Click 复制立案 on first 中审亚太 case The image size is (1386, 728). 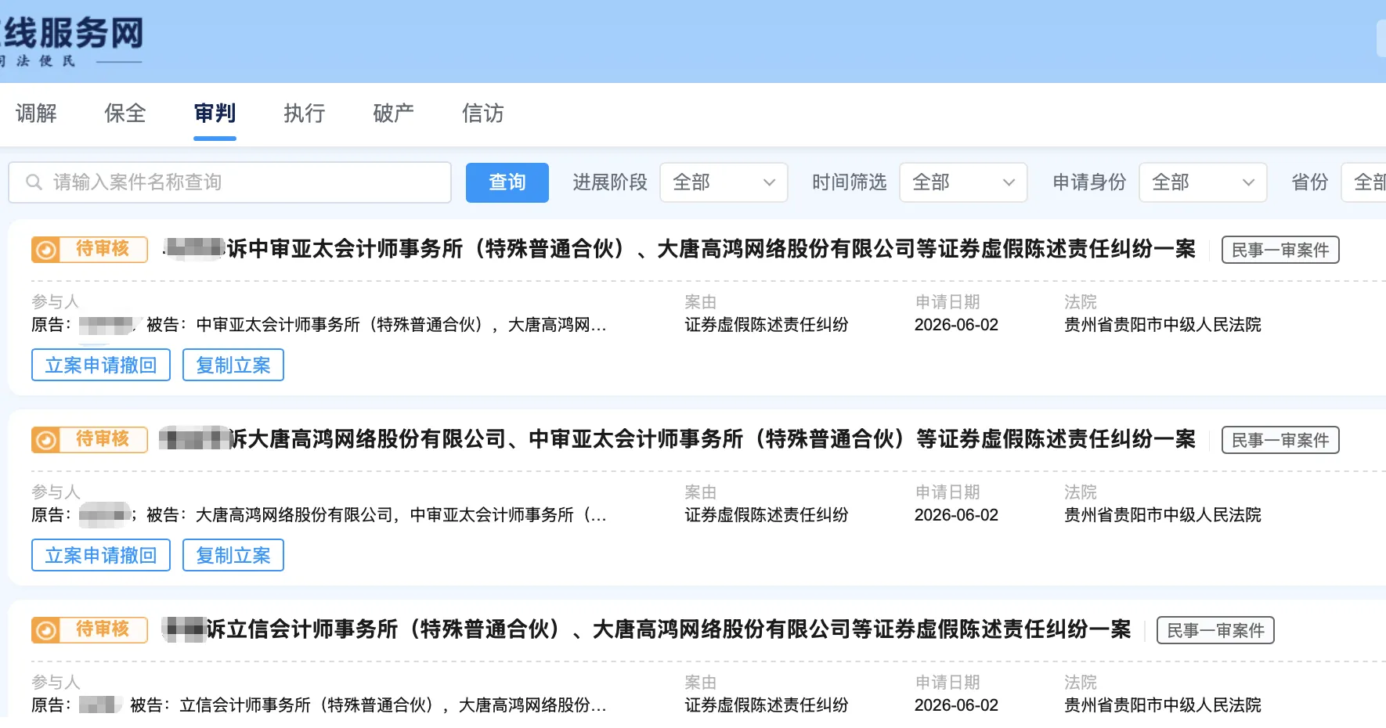pos(233,365)
